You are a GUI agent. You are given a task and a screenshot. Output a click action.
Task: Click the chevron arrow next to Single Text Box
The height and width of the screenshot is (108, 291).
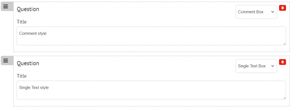pos(273,66)
